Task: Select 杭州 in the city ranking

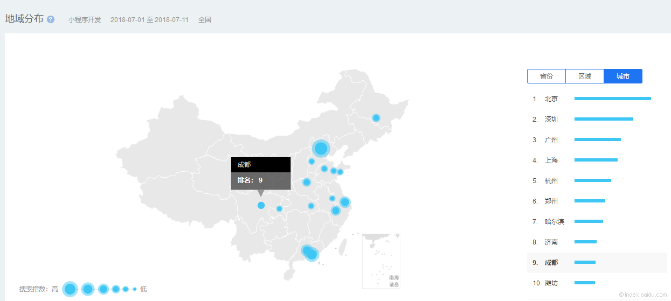Action: click(x=551, y=181)
